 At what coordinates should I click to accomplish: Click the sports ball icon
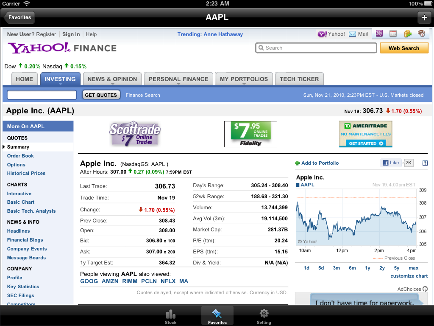click(421, 34)
